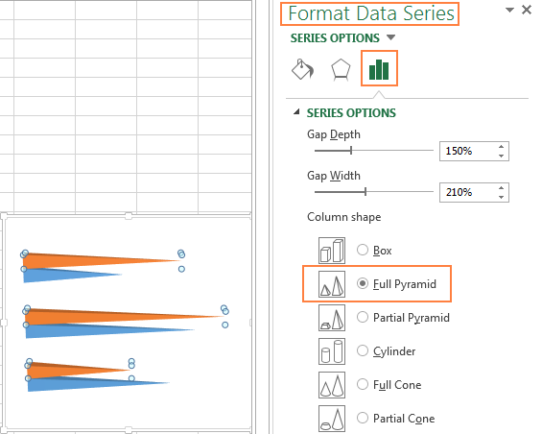
Task: Increase Gap Width with the up spinner
Action: [501, 188]
